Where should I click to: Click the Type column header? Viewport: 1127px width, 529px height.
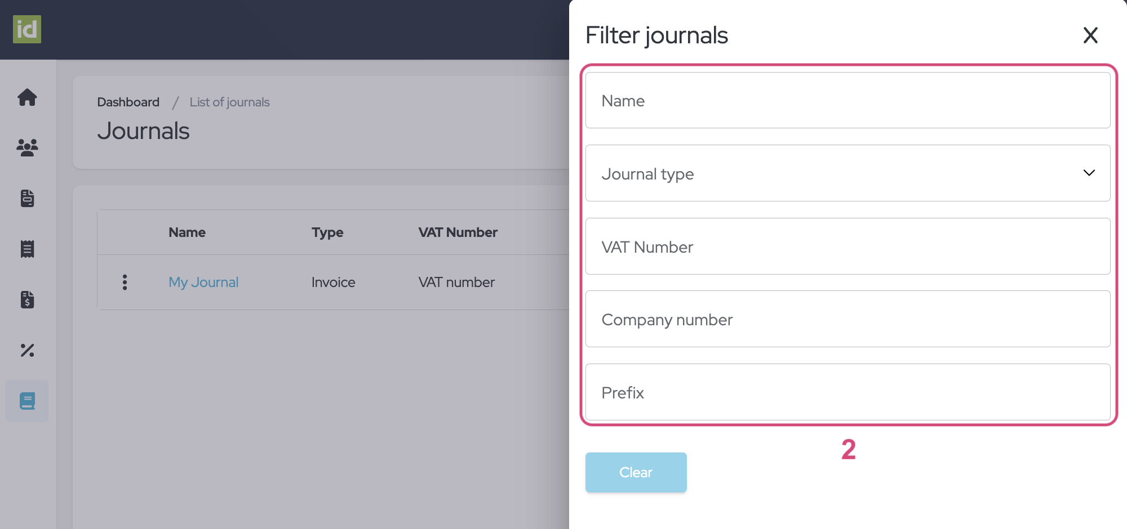[327, 232]
